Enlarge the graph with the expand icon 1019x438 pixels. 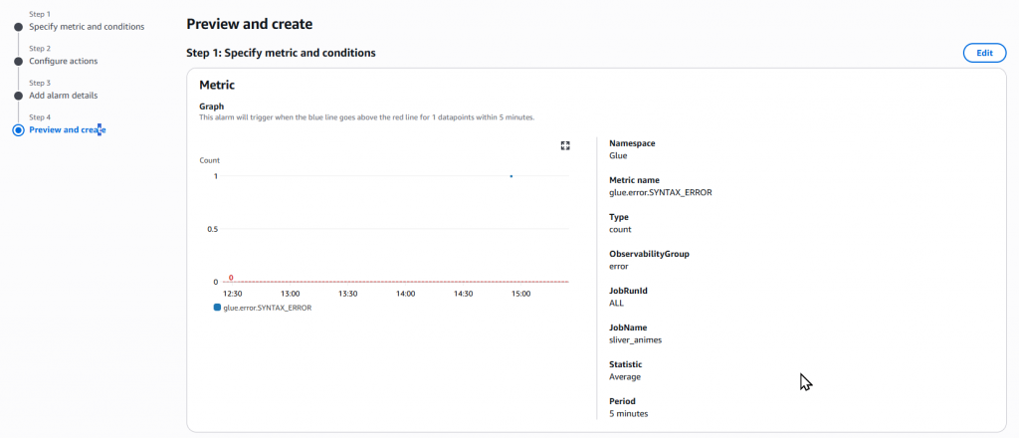(565, 145)
